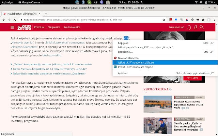Screen dimensions: 218x136
Task: Select Ieškoti pagal užklausą K17 naudojant Google
Action: coord(165,47)
